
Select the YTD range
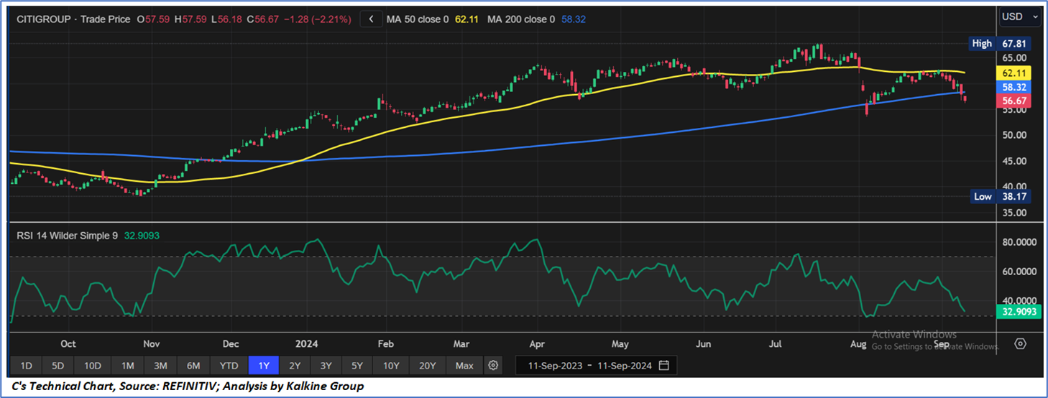click(229, 366)
